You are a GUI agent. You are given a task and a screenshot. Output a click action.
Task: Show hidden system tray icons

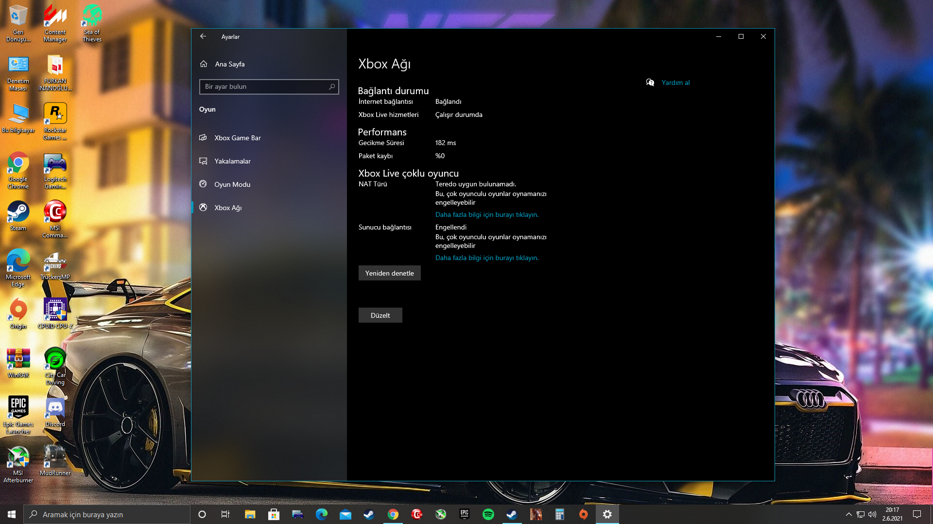(848, 514)
